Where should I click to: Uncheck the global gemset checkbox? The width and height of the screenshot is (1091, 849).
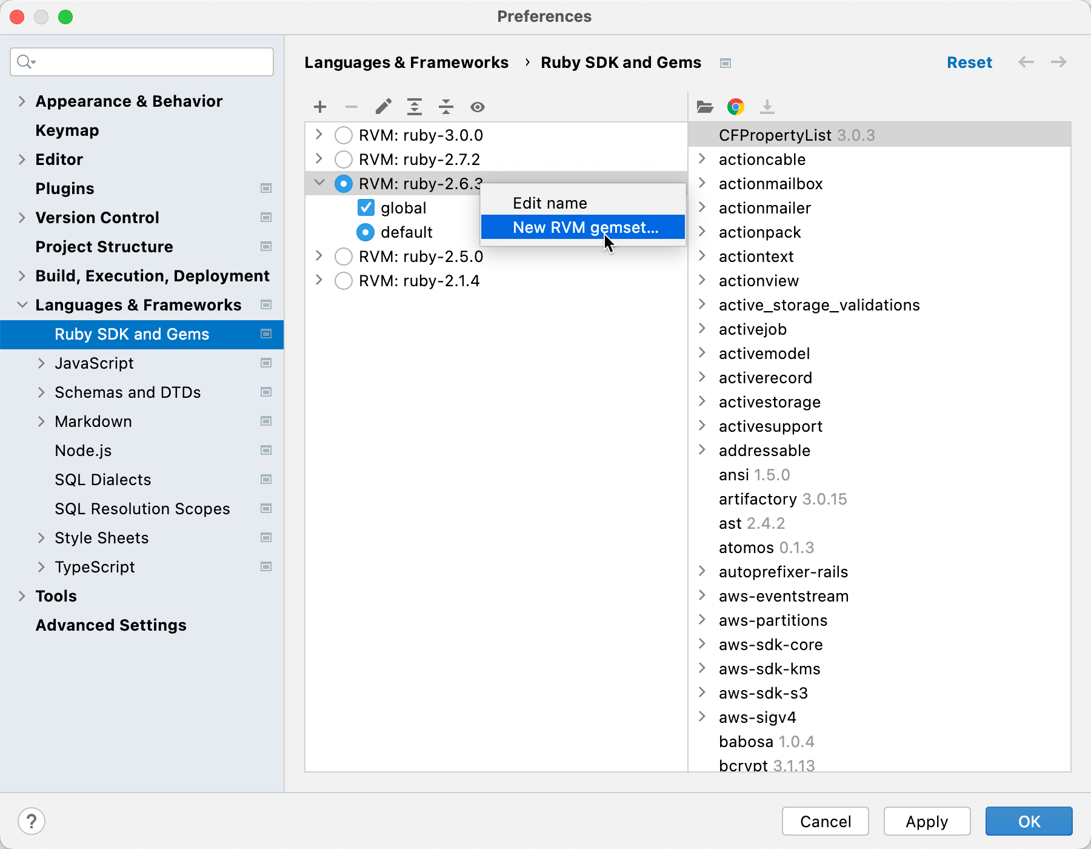[x=365, y=207]
